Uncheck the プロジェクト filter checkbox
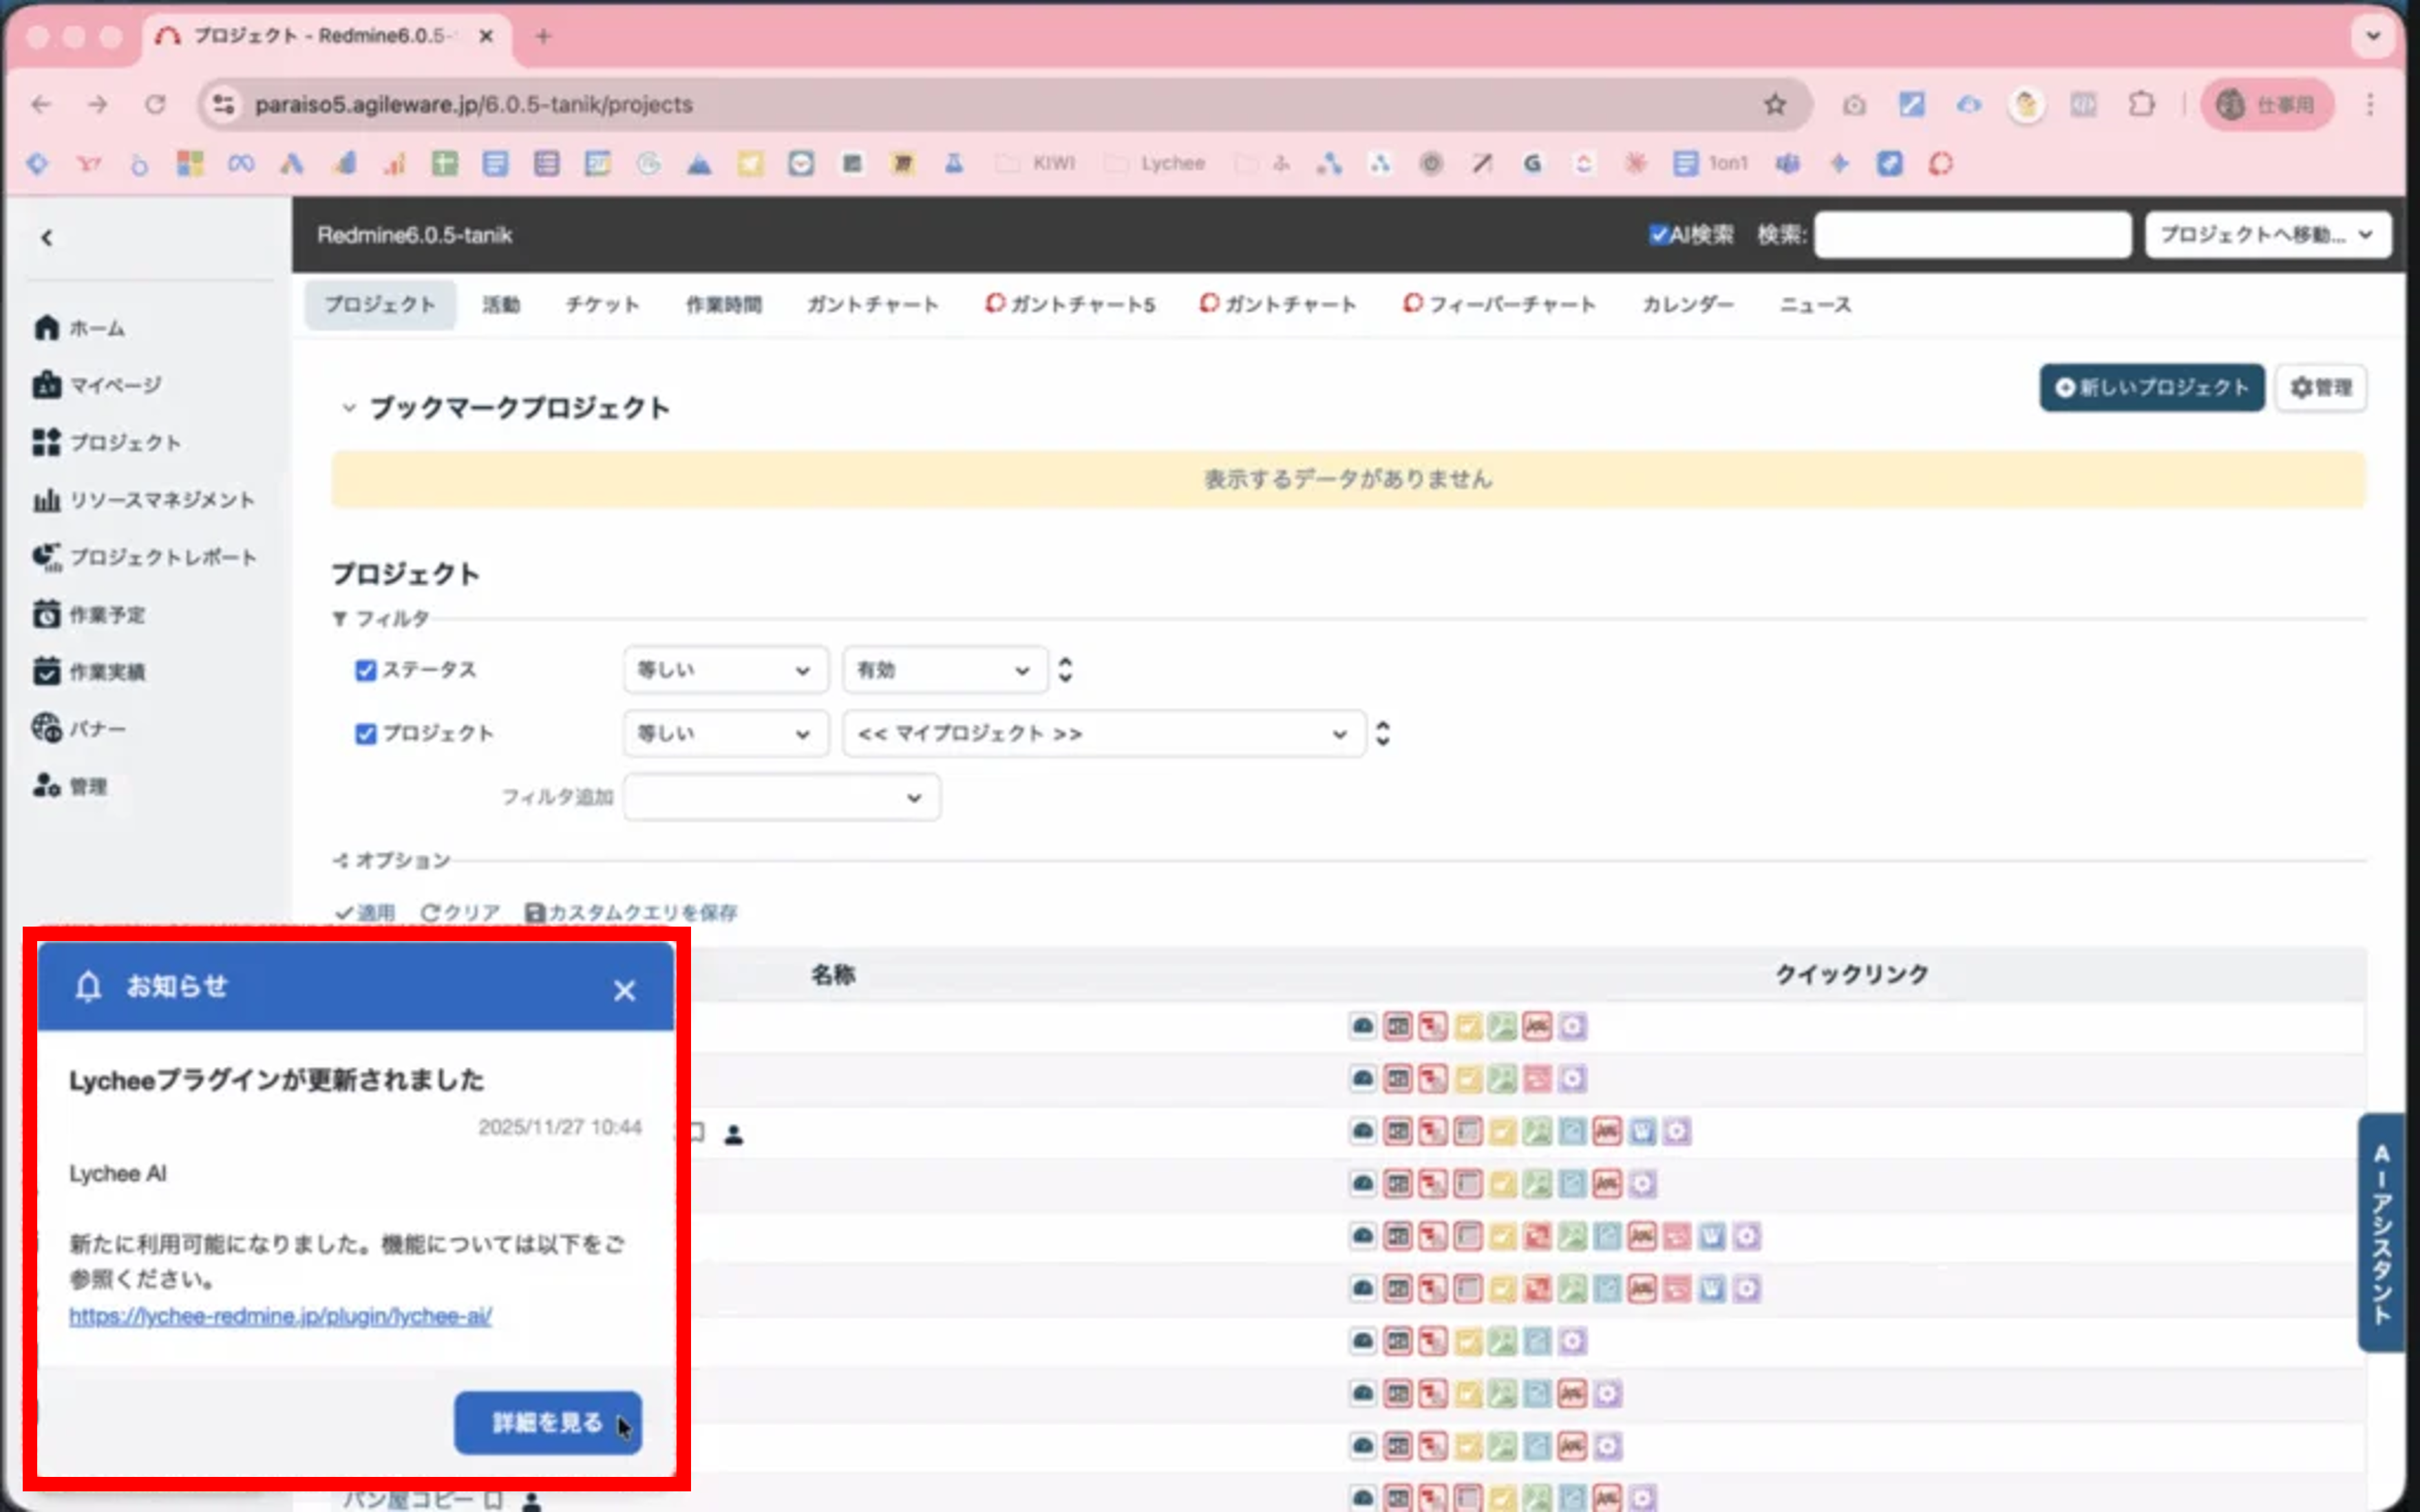The image size is (2420, 1512). point(366,733)
